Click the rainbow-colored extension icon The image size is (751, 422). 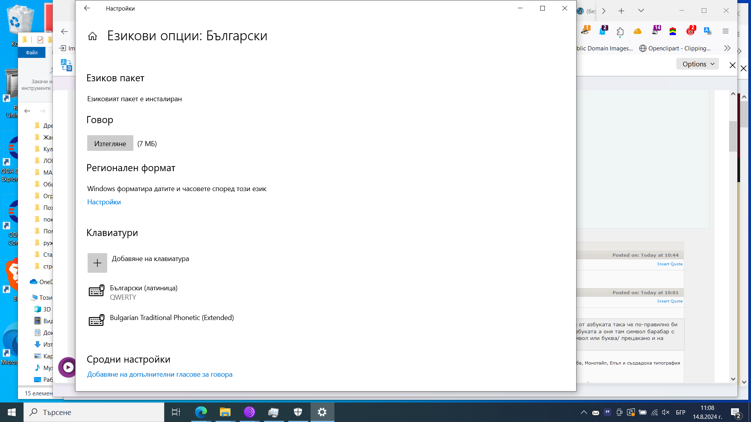pyautogui.click(x=673, y=31)
